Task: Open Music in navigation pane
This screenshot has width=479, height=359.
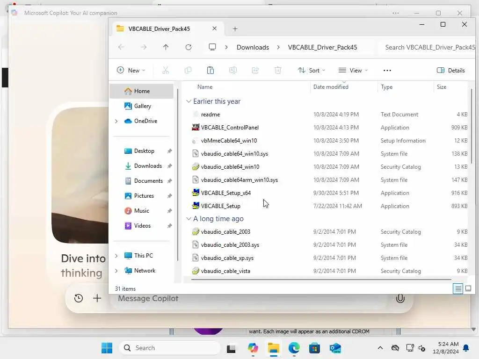Action: point(141,211)
